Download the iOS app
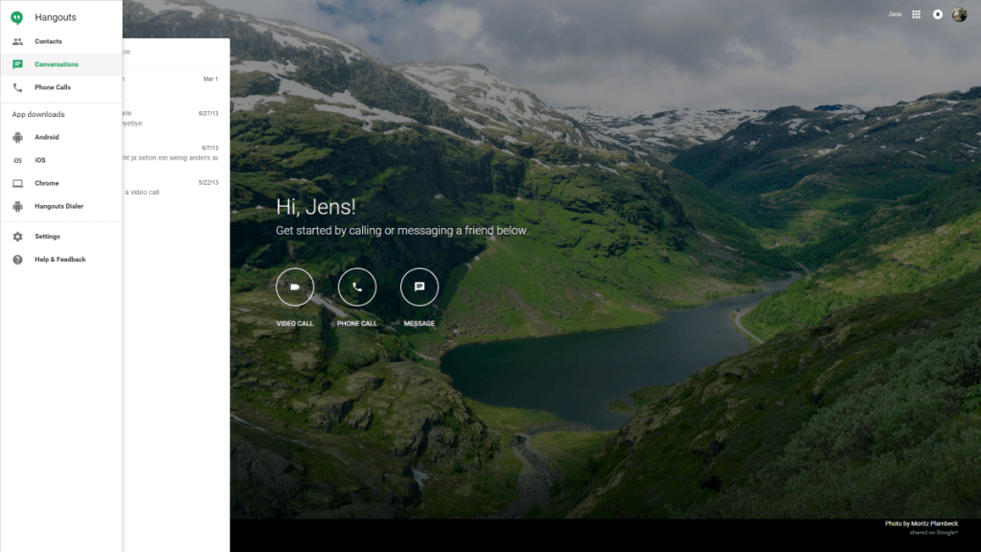981x552 pixels. 39,160
